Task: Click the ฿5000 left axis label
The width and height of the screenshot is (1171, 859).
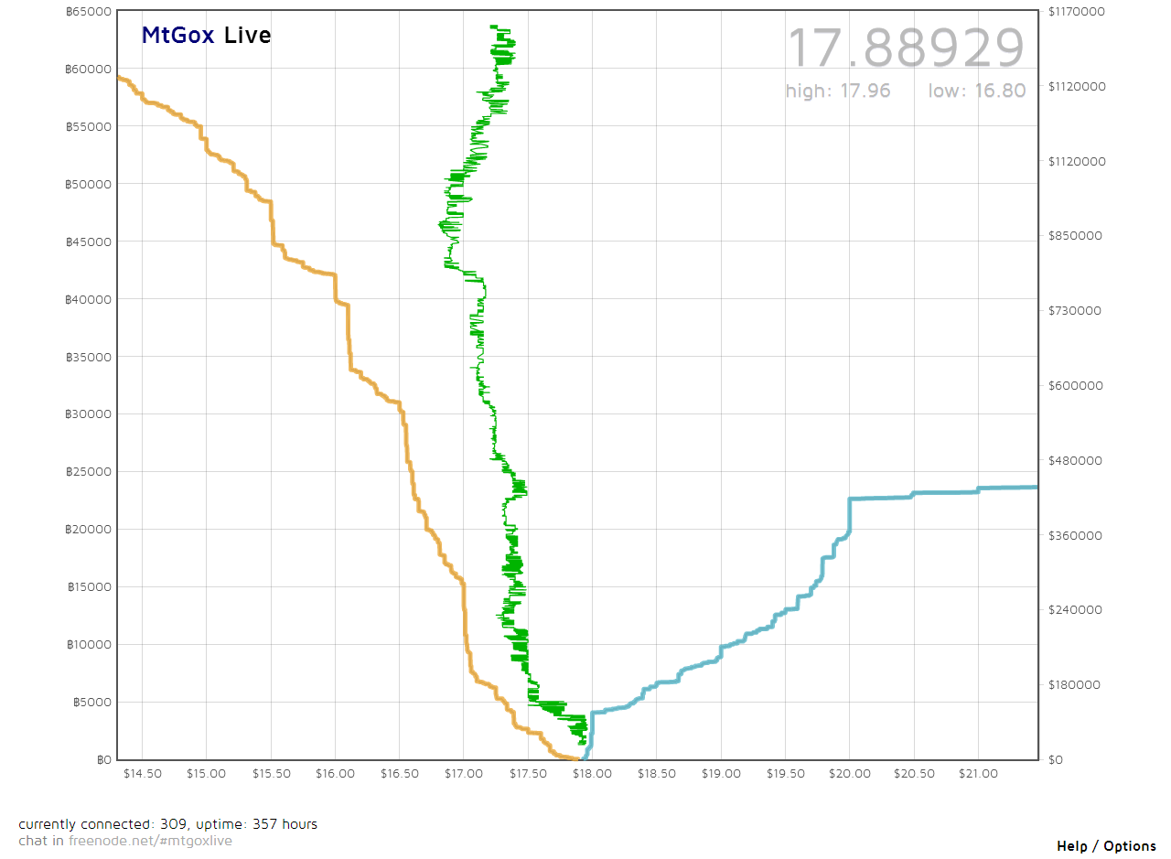Action: 92,703
